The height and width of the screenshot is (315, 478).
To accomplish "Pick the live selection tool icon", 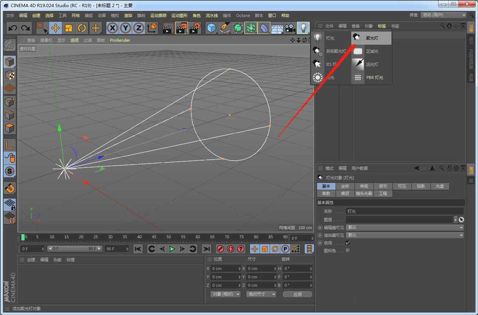I will pyautogui.click(x=42, y=28).
